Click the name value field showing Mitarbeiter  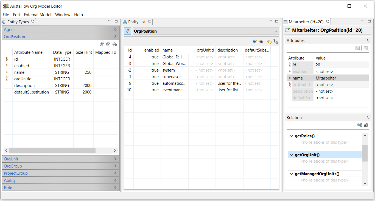(342, 78)
